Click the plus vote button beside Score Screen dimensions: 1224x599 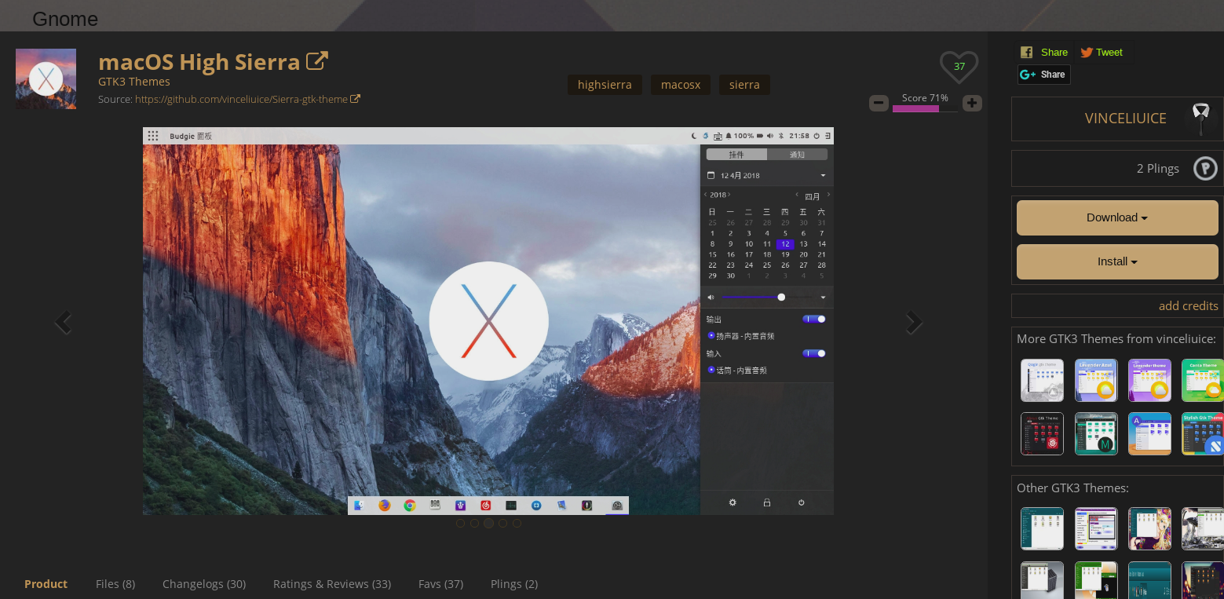(x=972, y=103)
